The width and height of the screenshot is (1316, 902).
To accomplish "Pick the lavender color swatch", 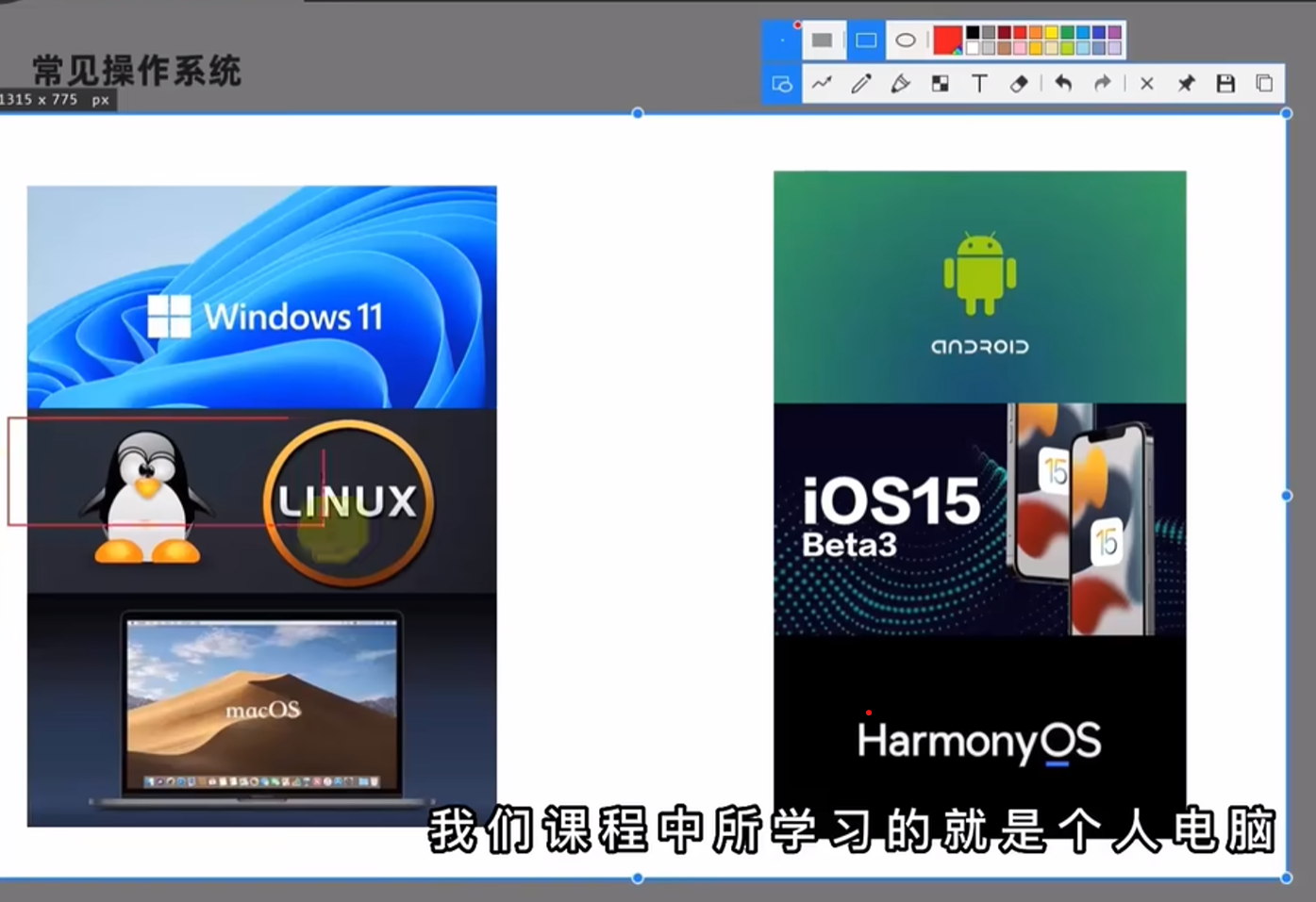I will click(1115, 48).
